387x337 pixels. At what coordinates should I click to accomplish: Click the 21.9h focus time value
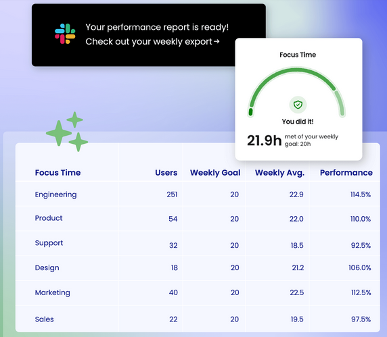point(264,140)
